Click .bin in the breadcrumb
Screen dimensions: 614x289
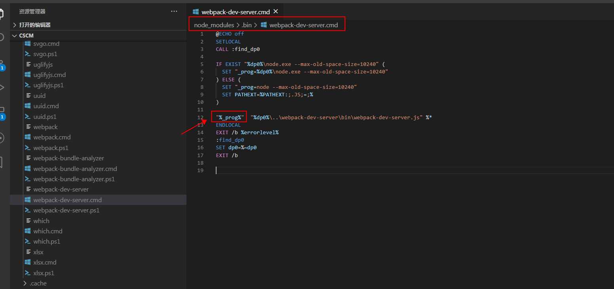pos(246,25)
